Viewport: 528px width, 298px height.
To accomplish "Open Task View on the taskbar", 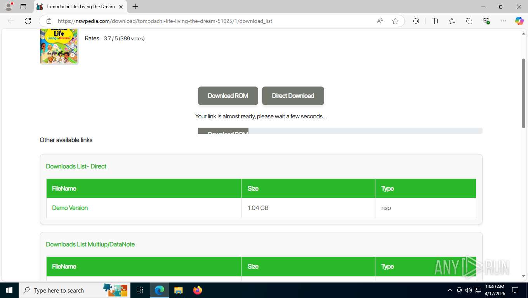I will [140, 290].
